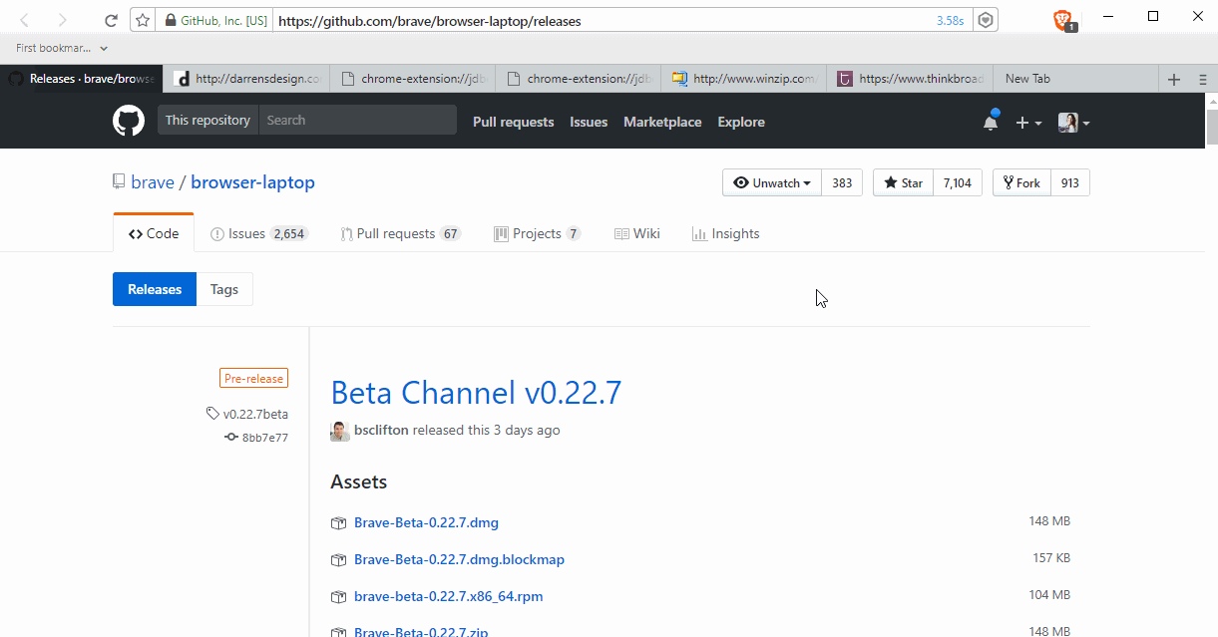Download Brave-Beta-0.22.7.zip
This screenshot has height=637, width=1218.
point(421,632)
